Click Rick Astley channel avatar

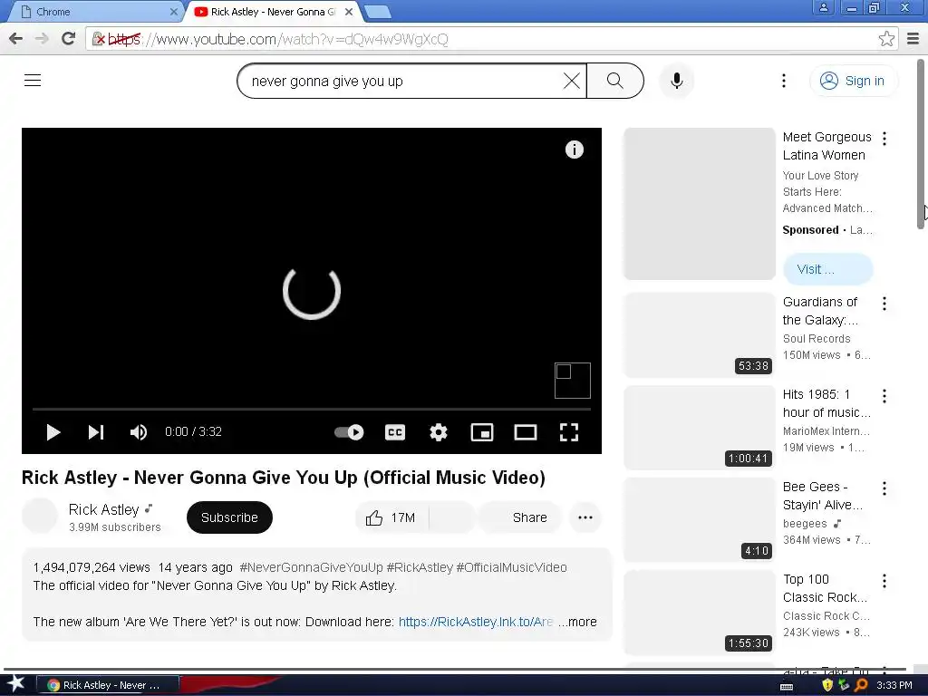40,516
